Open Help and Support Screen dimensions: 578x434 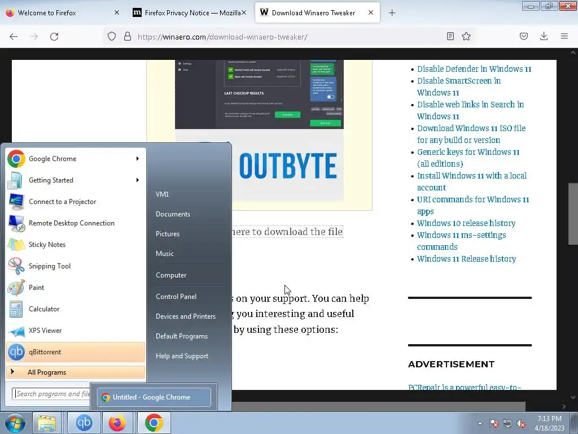click(x=182, y=356)
